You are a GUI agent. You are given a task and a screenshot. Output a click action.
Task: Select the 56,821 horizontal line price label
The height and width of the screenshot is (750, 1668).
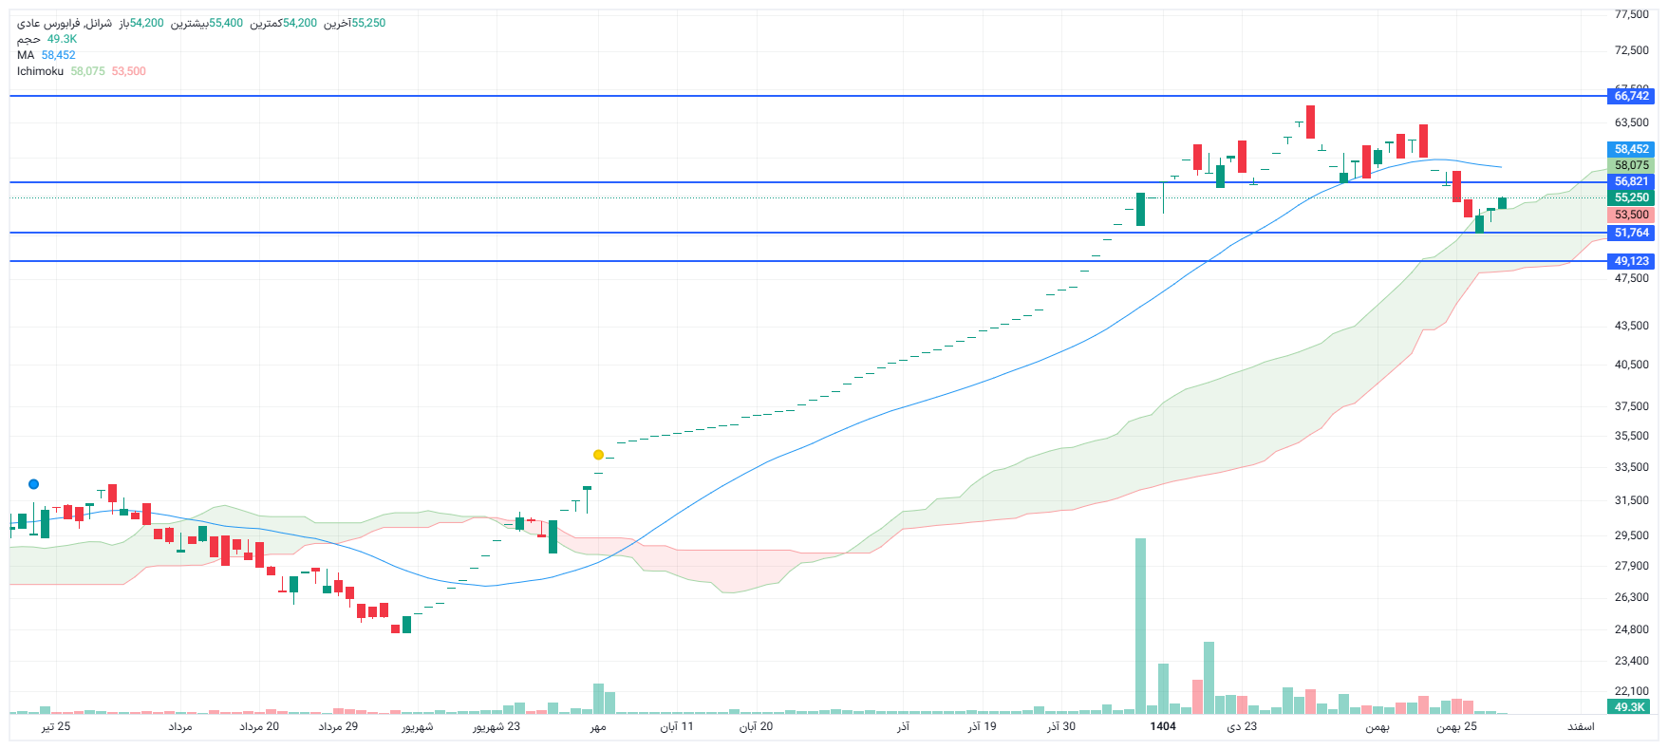coord(1631,181)
